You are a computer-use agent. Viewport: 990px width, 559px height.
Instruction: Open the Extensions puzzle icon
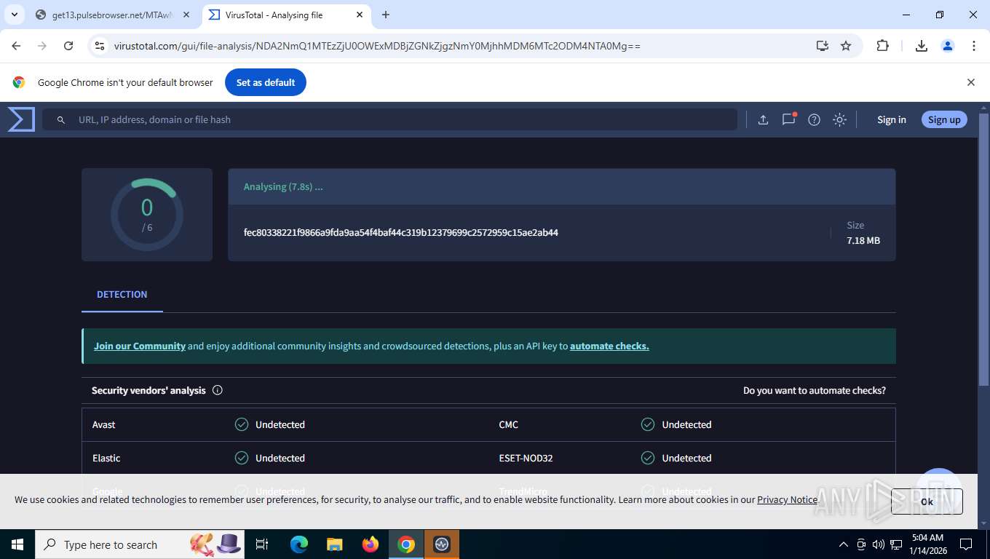tap(882, 46)
